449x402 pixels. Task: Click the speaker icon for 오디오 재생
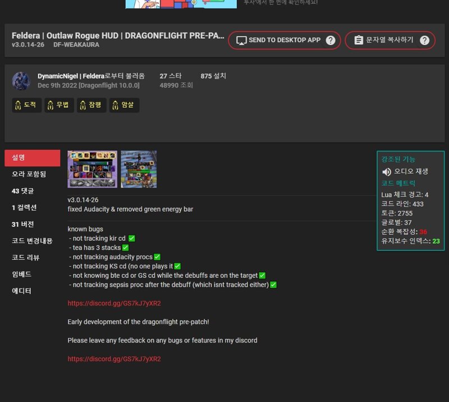(x=386, y=172)
